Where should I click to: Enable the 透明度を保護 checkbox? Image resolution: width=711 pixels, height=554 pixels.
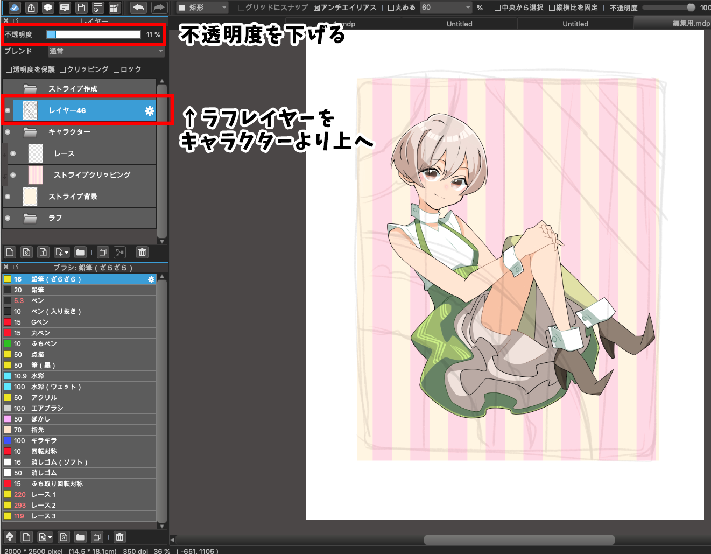coord(9,69)
